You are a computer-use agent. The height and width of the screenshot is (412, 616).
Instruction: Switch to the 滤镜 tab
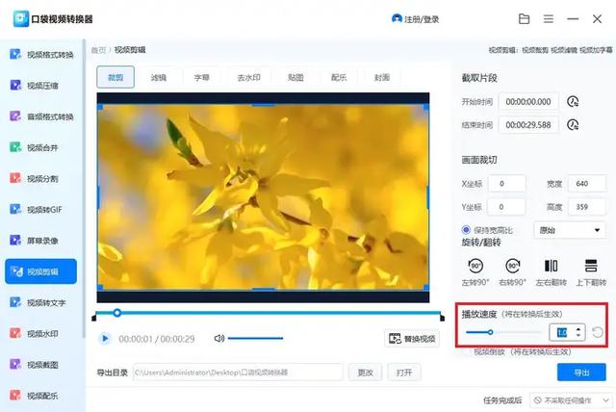159,77
